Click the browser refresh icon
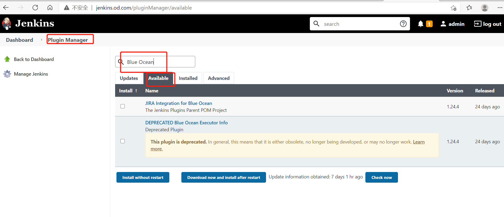 (35, 8)
